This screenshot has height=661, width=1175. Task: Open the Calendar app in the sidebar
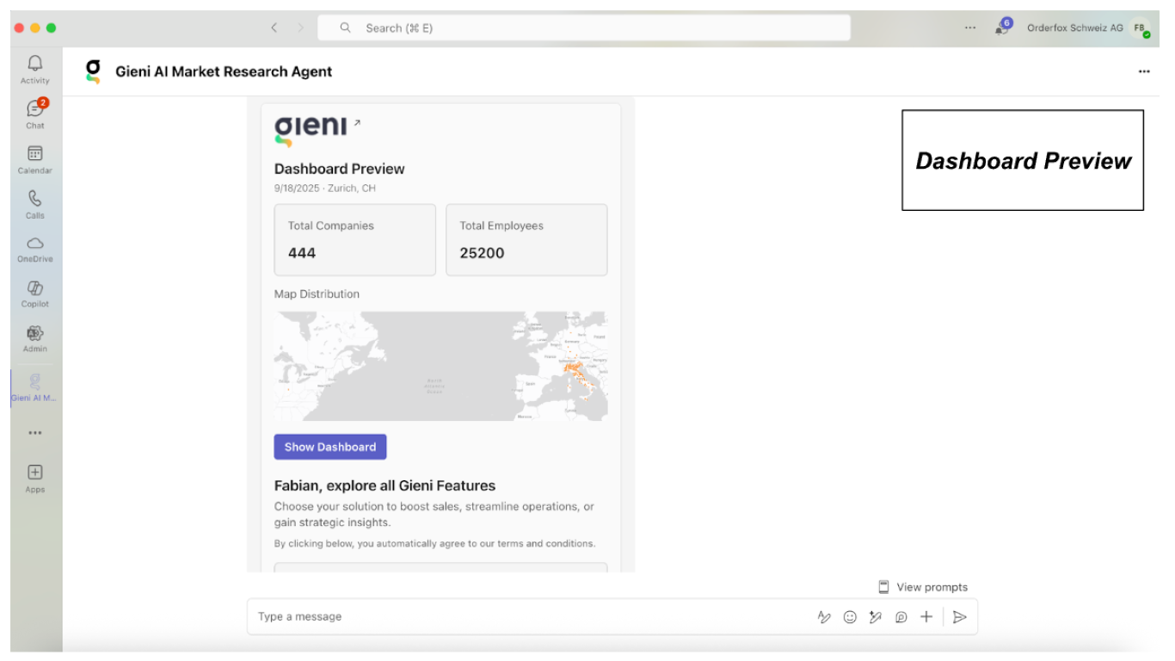pos(35,159)
